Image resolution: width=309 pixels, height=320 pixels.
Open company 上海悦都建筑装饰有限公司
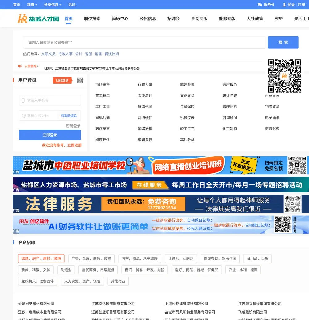click(x=186, y=304)
